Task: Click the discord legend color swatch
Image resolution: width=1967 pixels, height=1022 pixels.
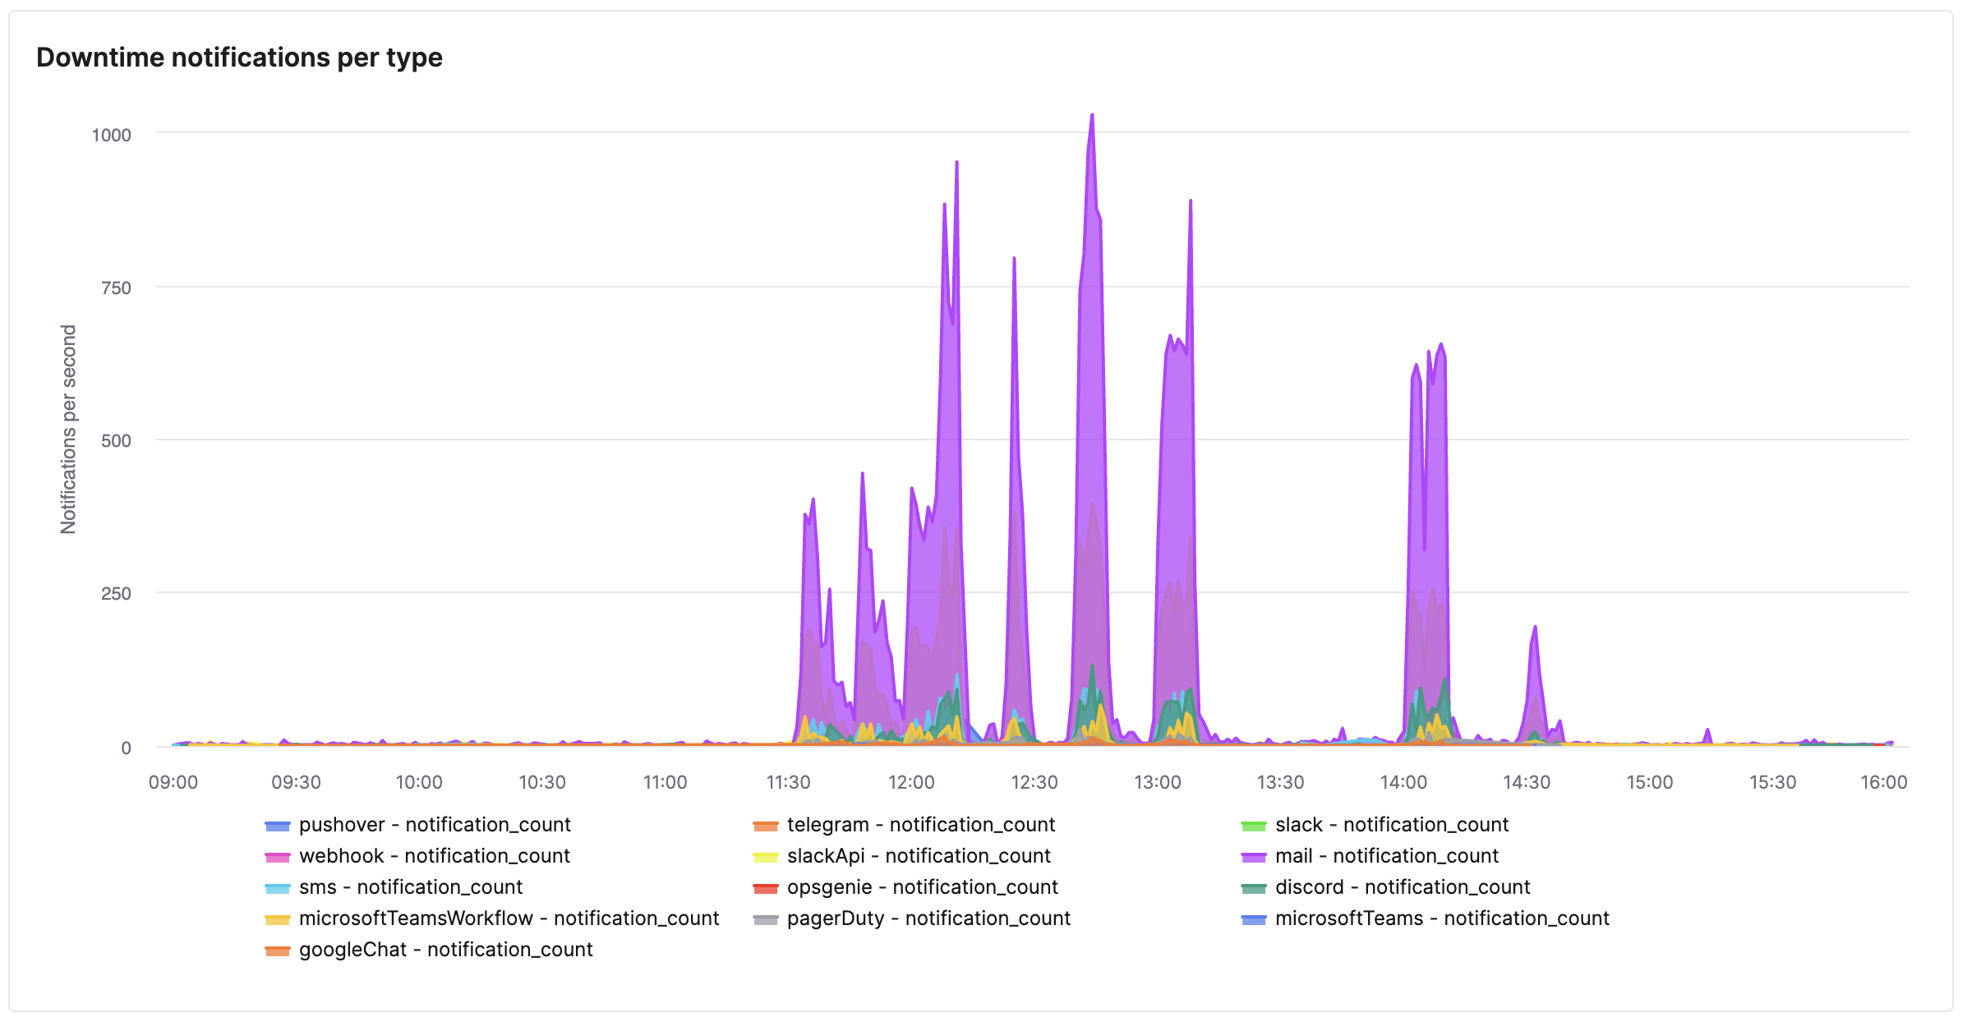Action: point(1254,888)
